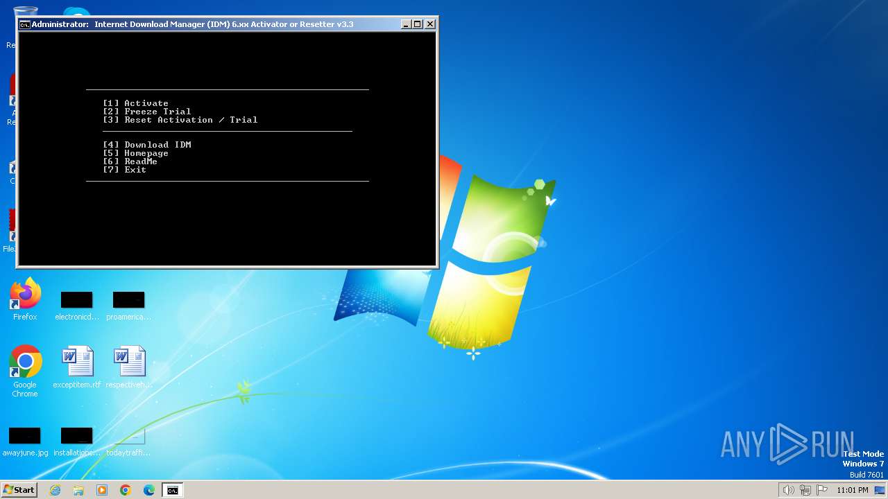Click '[3] Reset Activation / Trial' line
888x499 pixels.
pyautogui.click(x=180, y=120)
